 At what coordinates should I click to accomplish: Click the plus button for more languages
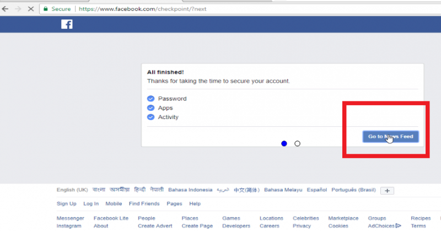(x=388, y=191)
